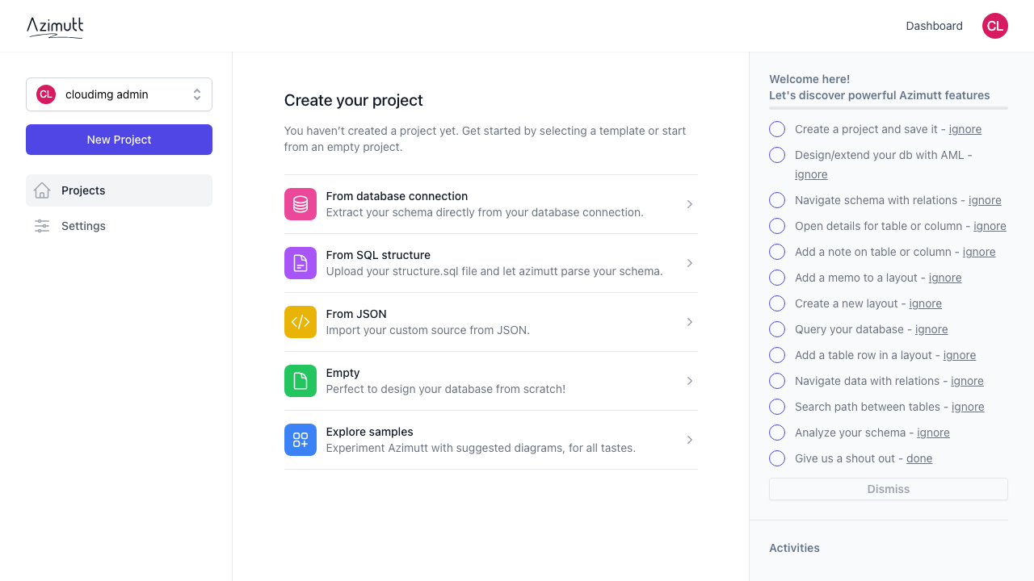Click the cloudimg admin organization avatar
1034x581 pixels.
[x=46, y=94]
